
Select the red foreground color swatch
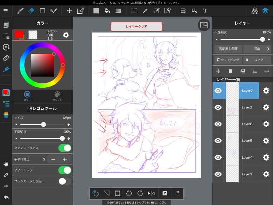coord(19,35)
